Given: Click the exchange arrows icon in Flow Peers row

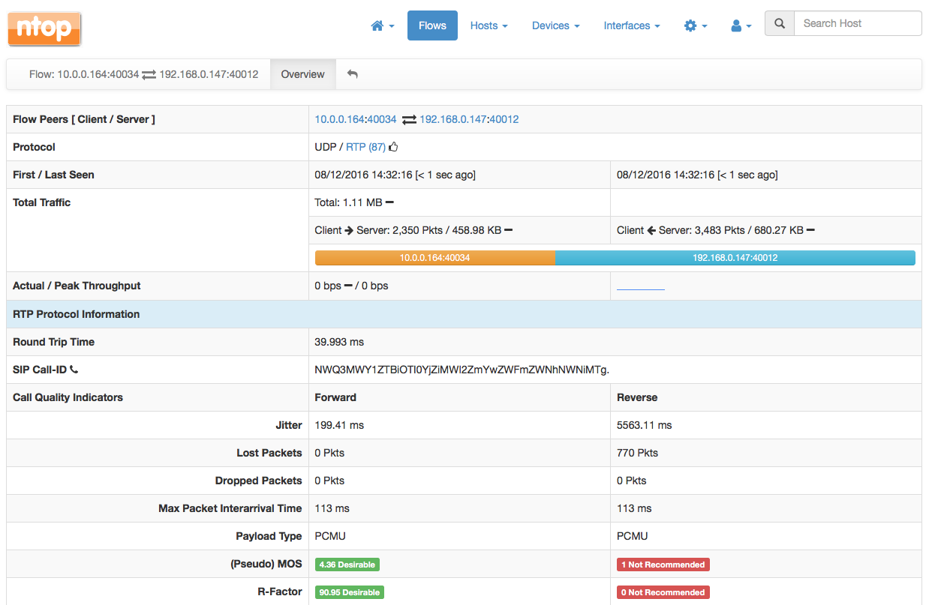Looking at the screenshot, I should click(409, 119).
